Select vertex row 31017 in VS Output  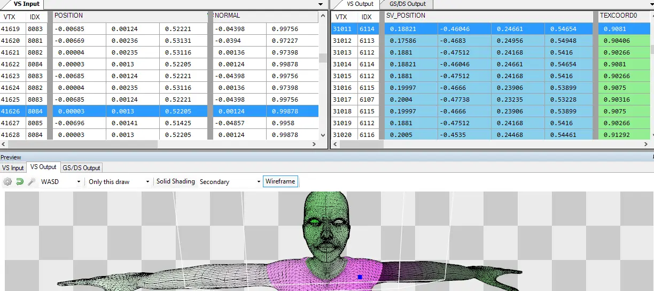pyautogui.click(x=342, y=99)
